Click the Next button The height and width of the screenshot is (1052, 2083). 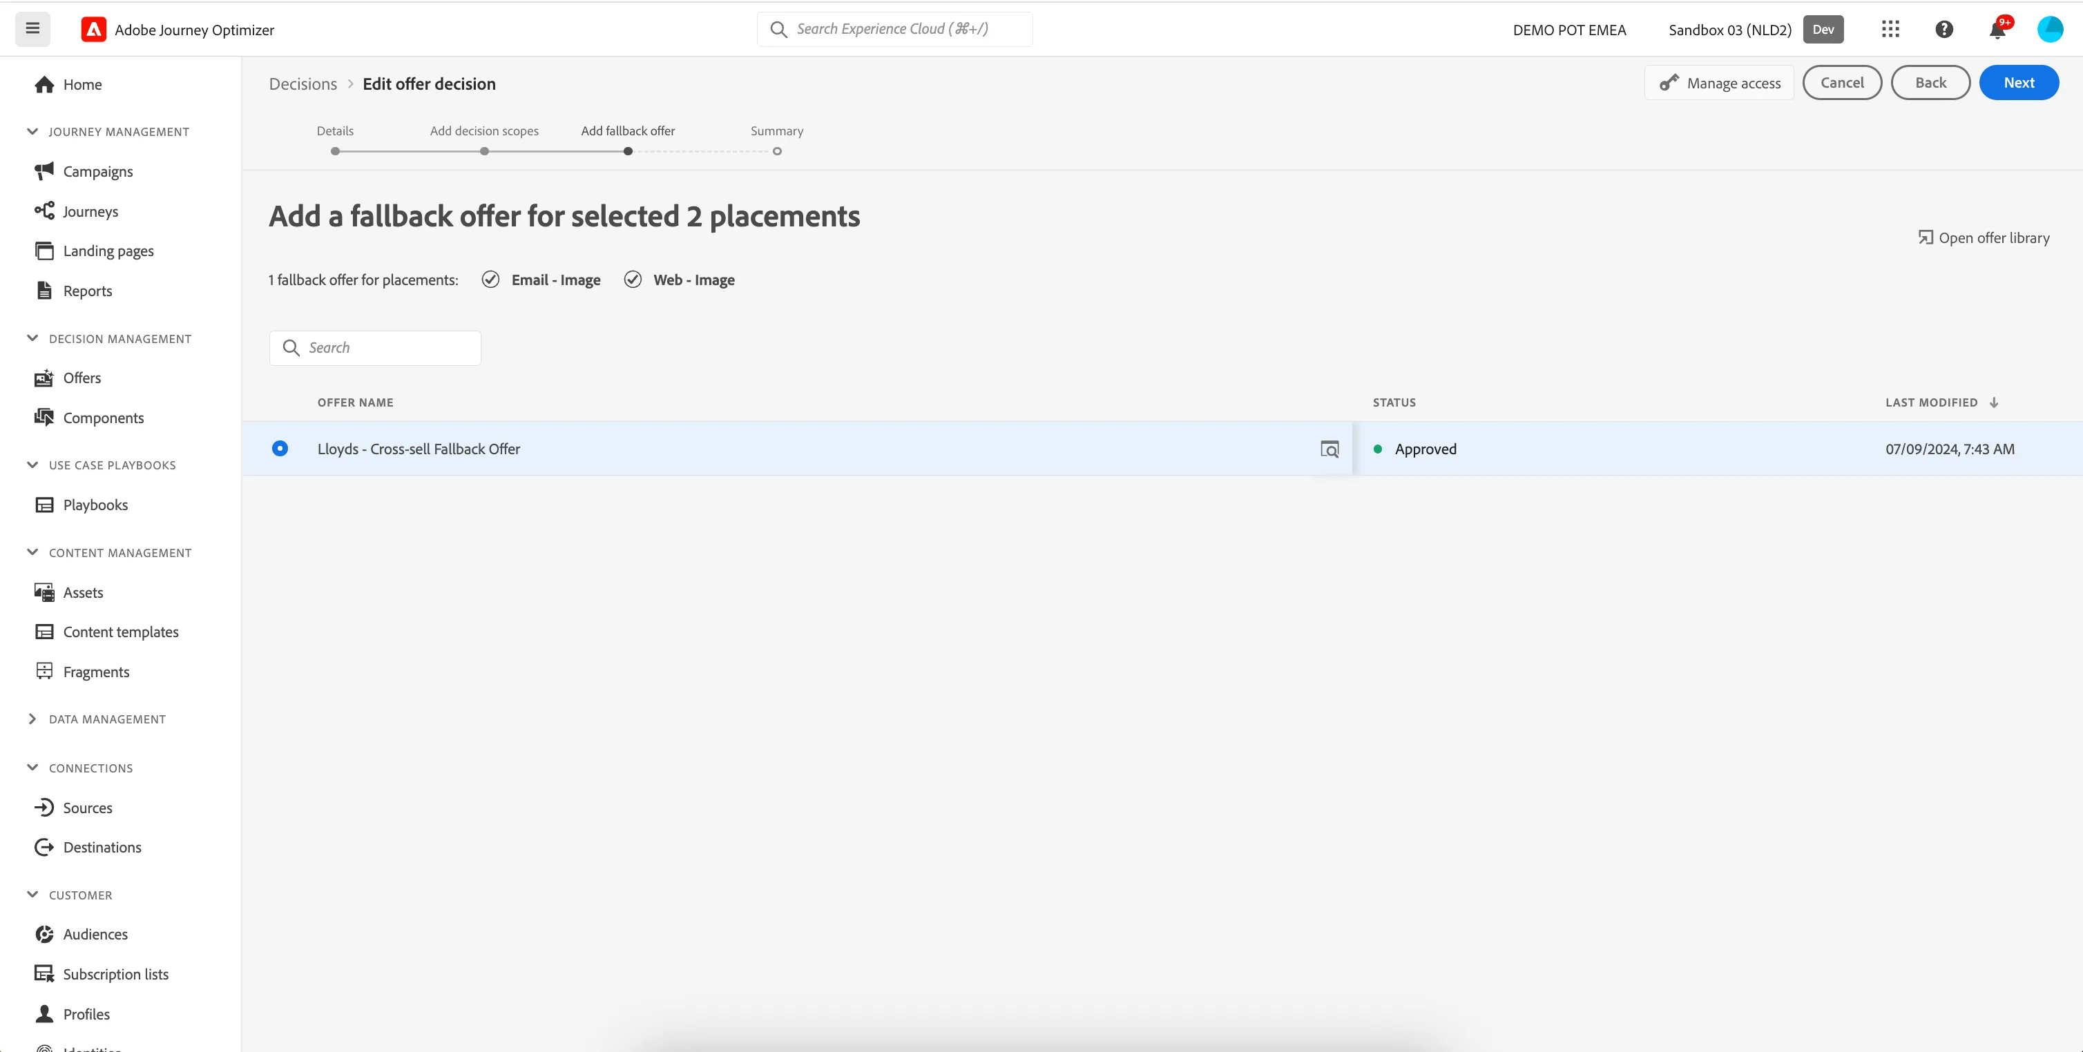tap(2018, 82)
